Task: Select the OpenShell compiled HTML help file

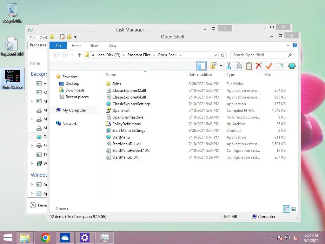Action: click(121, 110)
